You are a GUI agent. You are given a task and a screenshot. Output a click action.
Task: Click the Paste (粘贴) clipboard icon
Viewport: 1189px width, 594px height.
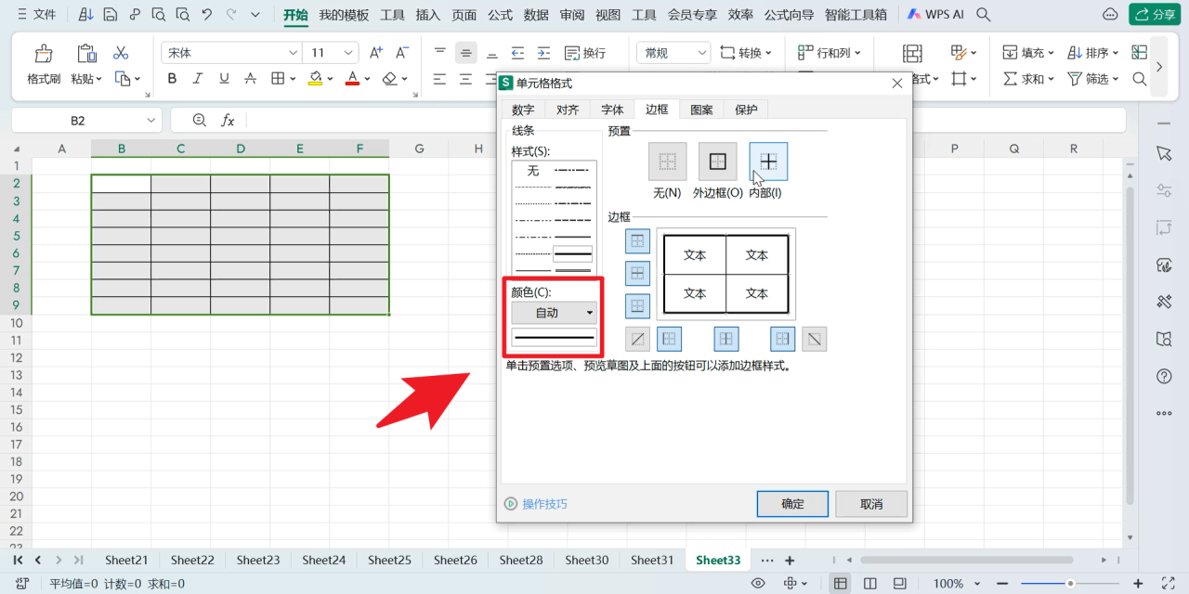[86, 54]
